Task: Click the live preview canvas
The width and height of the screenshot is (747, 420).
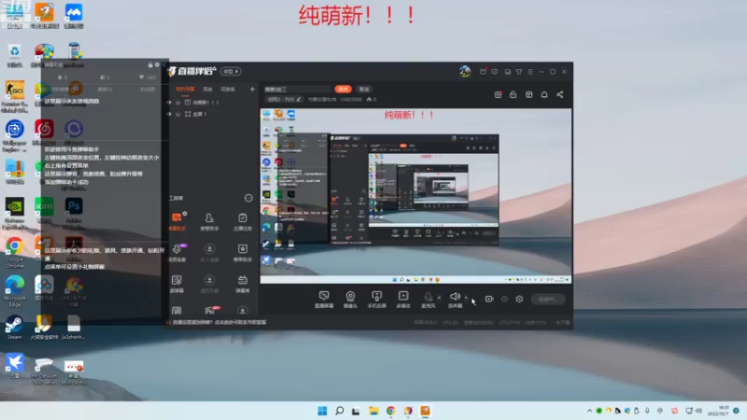Action: pos(416,196)
